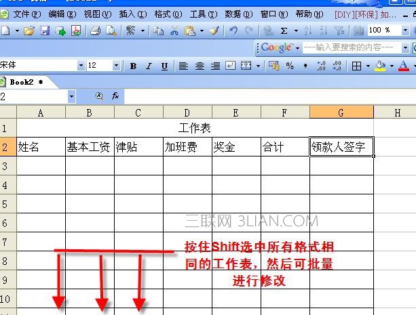Open the Google search engine dropdown
This screenshot has width=416, height=315.
pyautogui.click(x=298, y=48)
